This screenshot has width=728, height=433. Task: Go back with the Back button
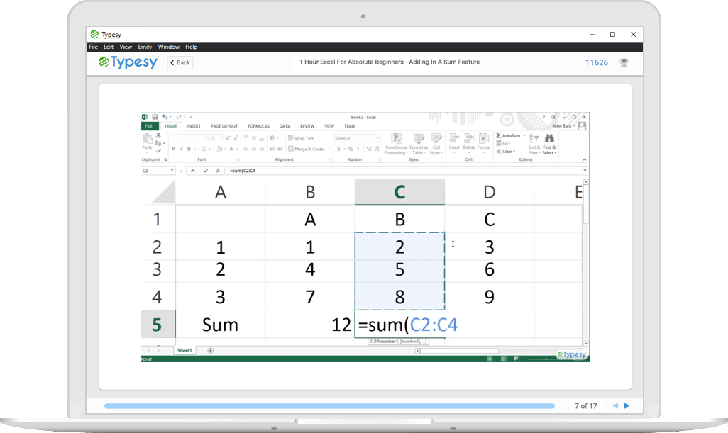(x=180, y=62)
